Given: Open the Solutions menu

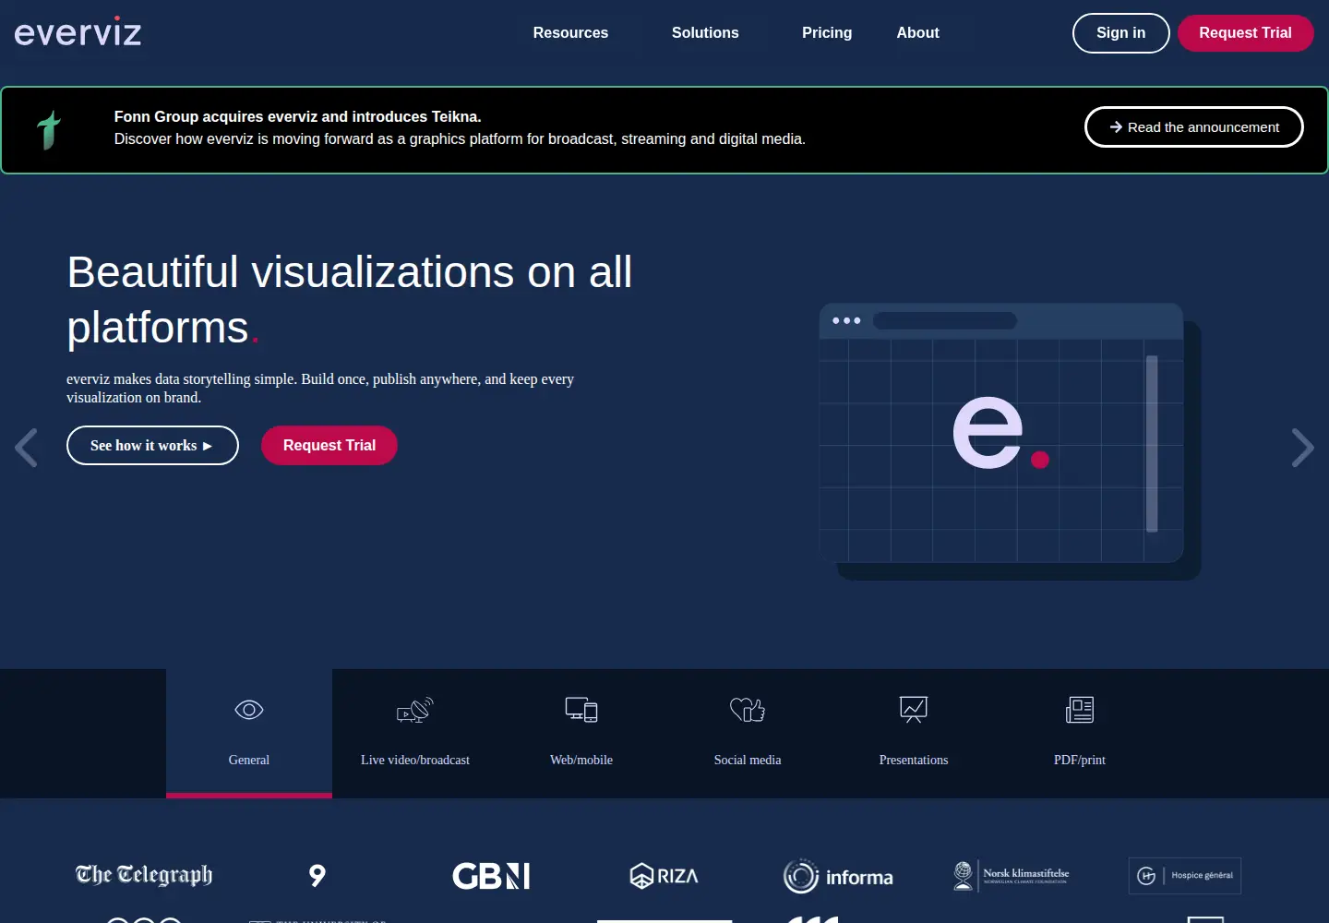Looking at the screenshot, I should point(705,33).
